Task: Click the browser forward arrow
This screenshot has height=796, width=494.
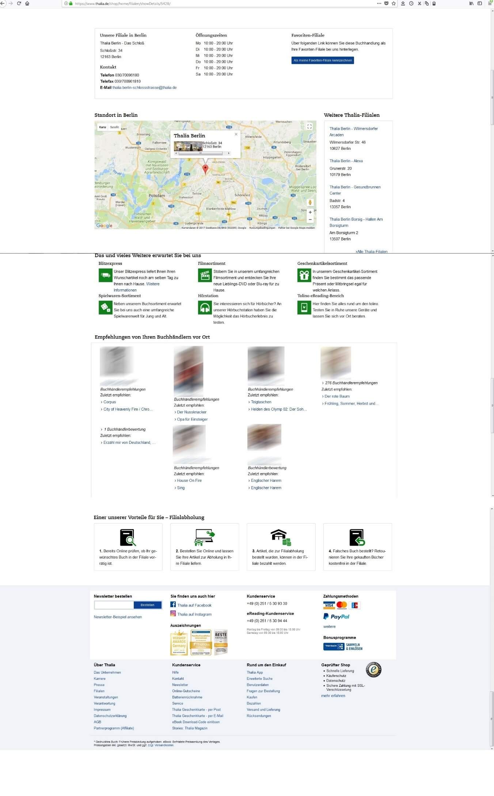Action: pos(10,3)
